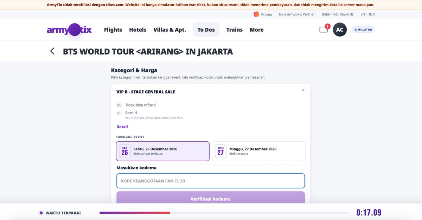Open the AC profile avatar

340,30
